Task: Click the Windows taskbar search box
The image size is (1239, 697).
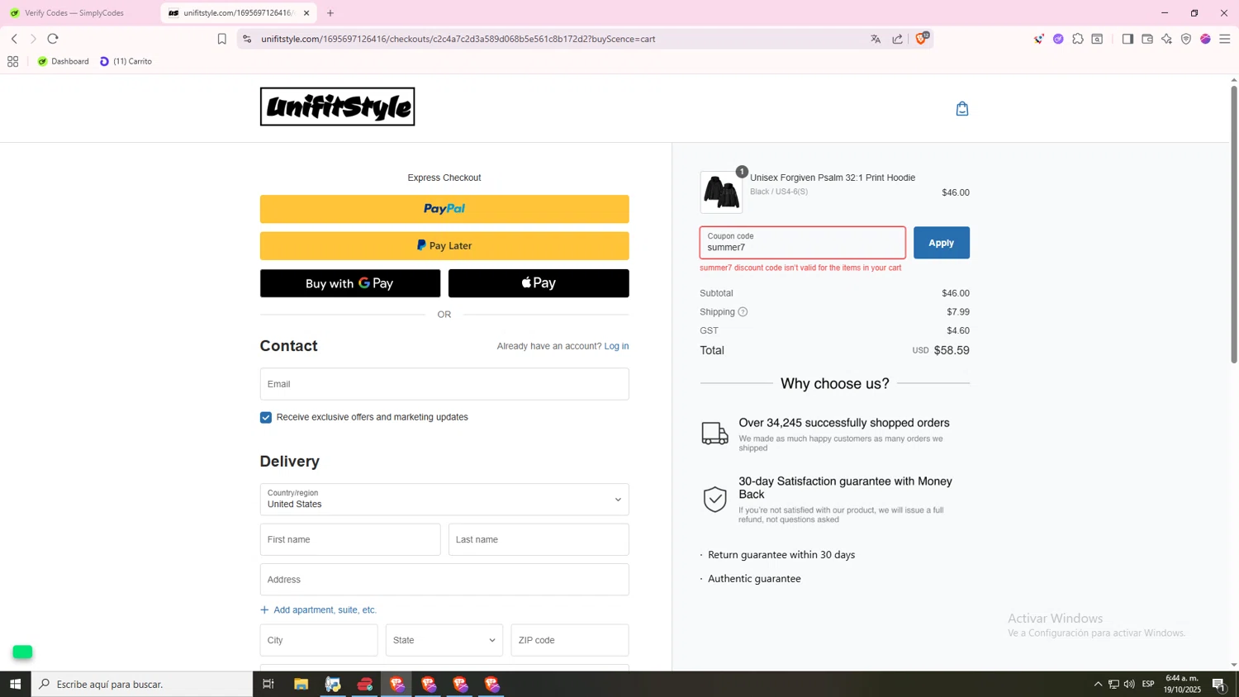Action: click(142, 684)
